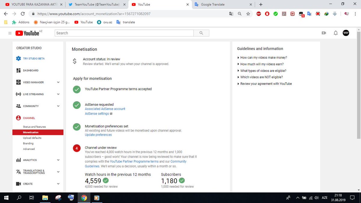Open Branding under Channel
This screenshot has width=361, height=203.
(x=28, y=143)
